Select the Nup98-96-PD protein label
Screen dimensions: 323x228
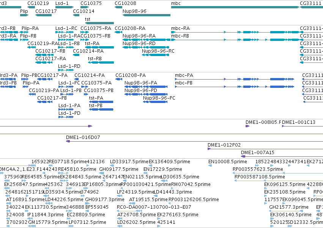point(141,91)
